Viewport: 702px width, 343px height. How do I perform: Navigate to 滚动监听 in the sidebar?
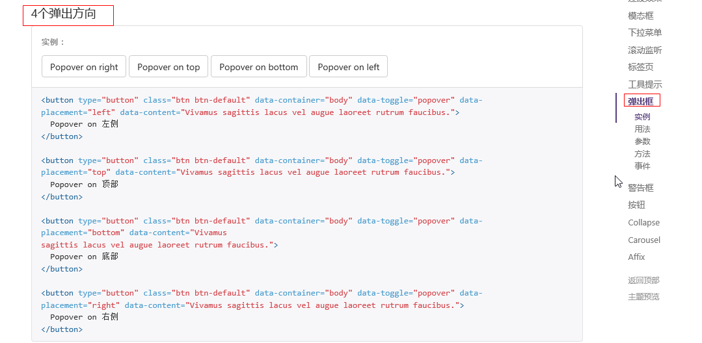coord(645,50)
